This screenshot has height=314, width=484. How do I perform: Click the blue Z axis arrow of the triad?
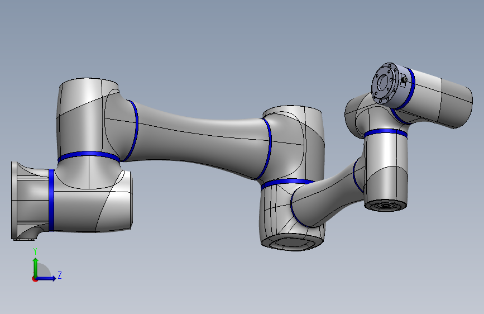pos(46,278)
